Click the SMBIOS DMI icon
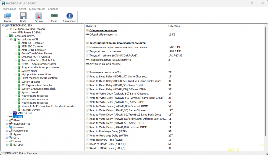Screen dimensions: 268x155 (x=15, y=113)
